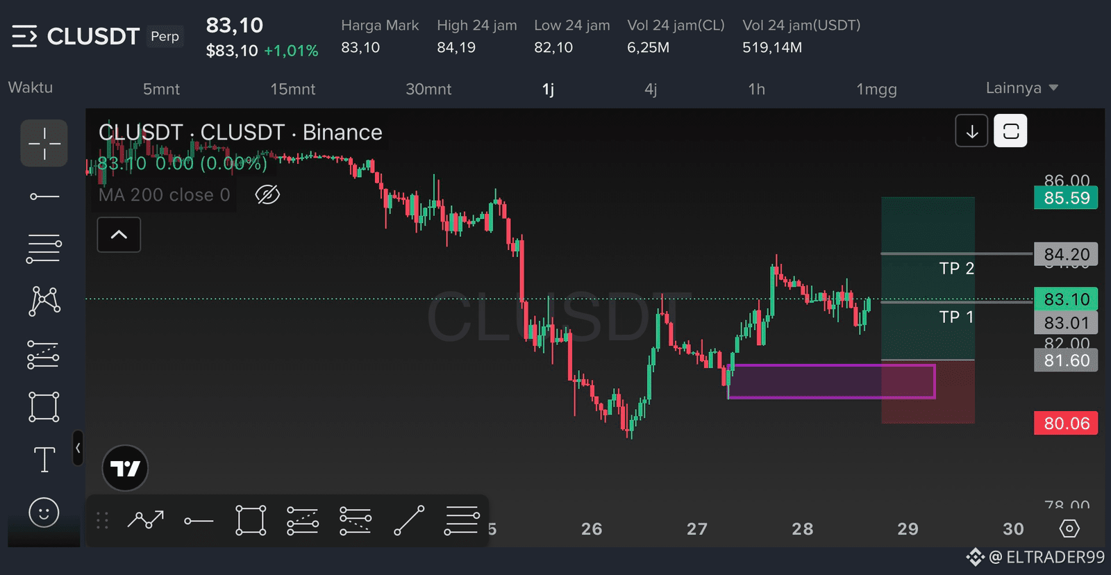Toggle MA 200 indicator visibility eye
The height and width of the screenshot is (575, 1111).
pyautogui.click(x=267, y=195)
